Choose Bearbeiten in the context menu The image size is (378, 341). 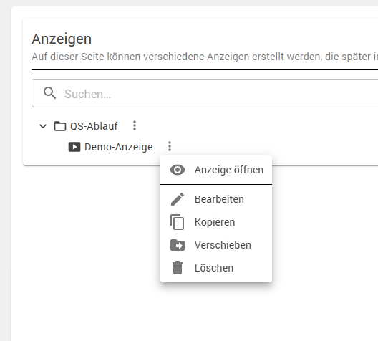[x=216, y=199]
